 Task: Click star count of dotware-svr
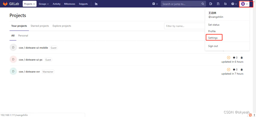pos(235,70)
